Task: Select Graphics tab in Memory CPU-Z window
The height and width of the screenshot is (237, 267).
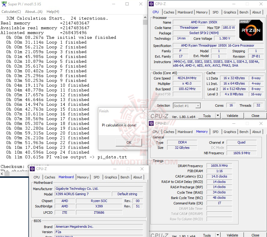Action: pos(230,132)
